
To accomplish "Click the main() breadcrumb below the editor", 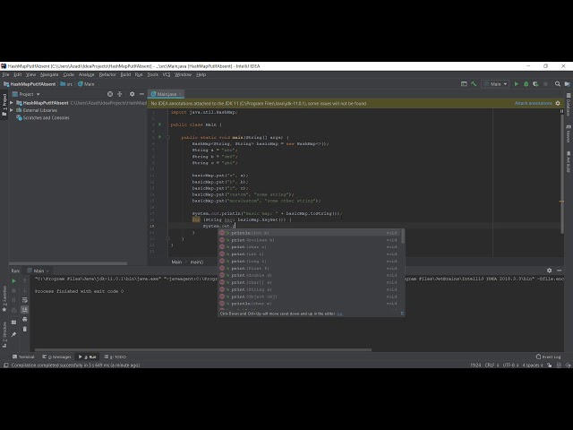I will [x=197, y=262].
